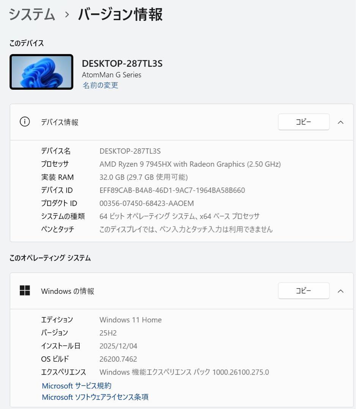356x409 pixels.
Task: Open Microsoft サービス規約
Action: point(76,386)
